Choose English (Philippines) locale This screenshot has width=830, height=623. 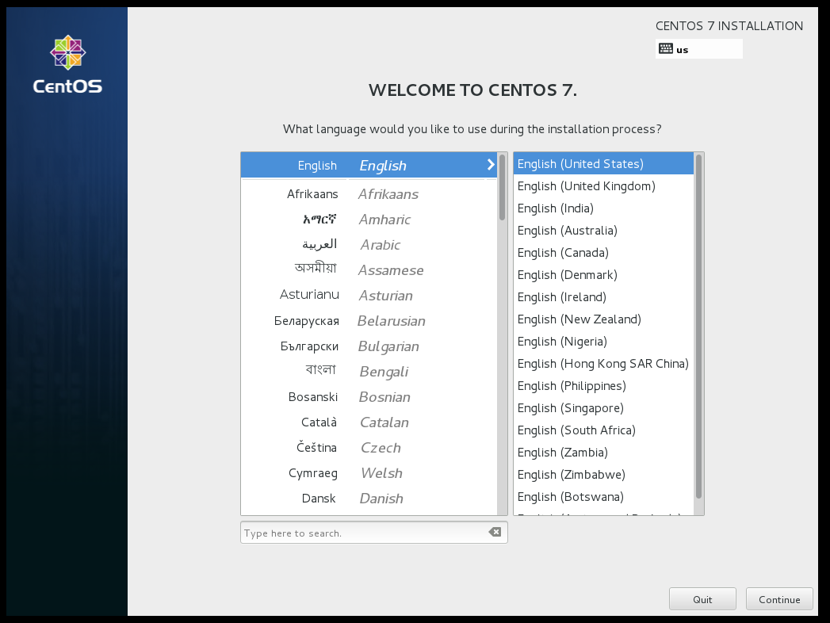pos(603,386)
